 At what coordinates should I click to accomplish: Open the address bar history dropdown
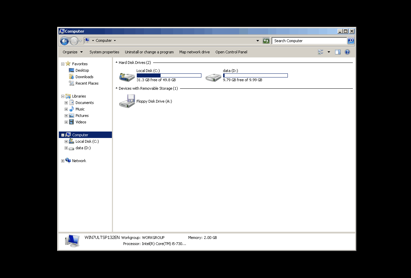coord(258,41)
